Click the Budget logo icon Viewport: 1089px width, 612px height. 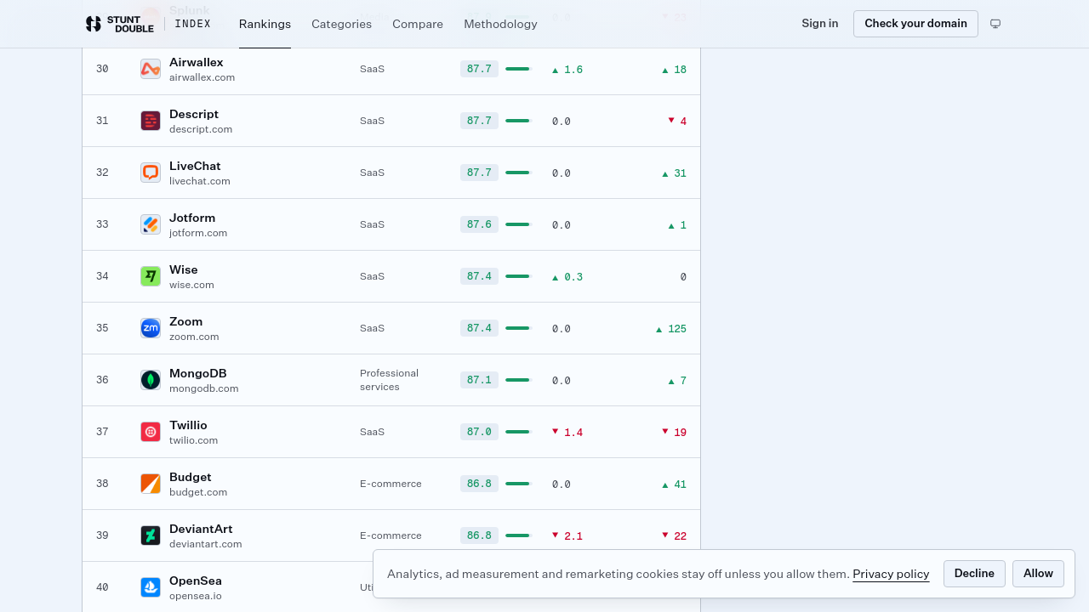pyautogui.click(x=151, y=484)
